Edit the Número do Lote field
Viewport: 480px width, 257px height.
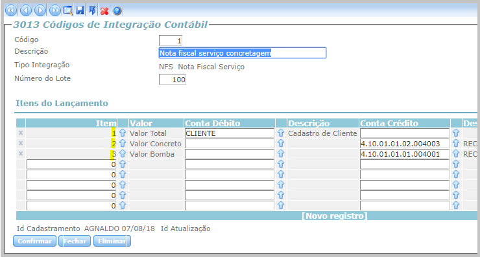pyautogui.click(x=173, y=80)
